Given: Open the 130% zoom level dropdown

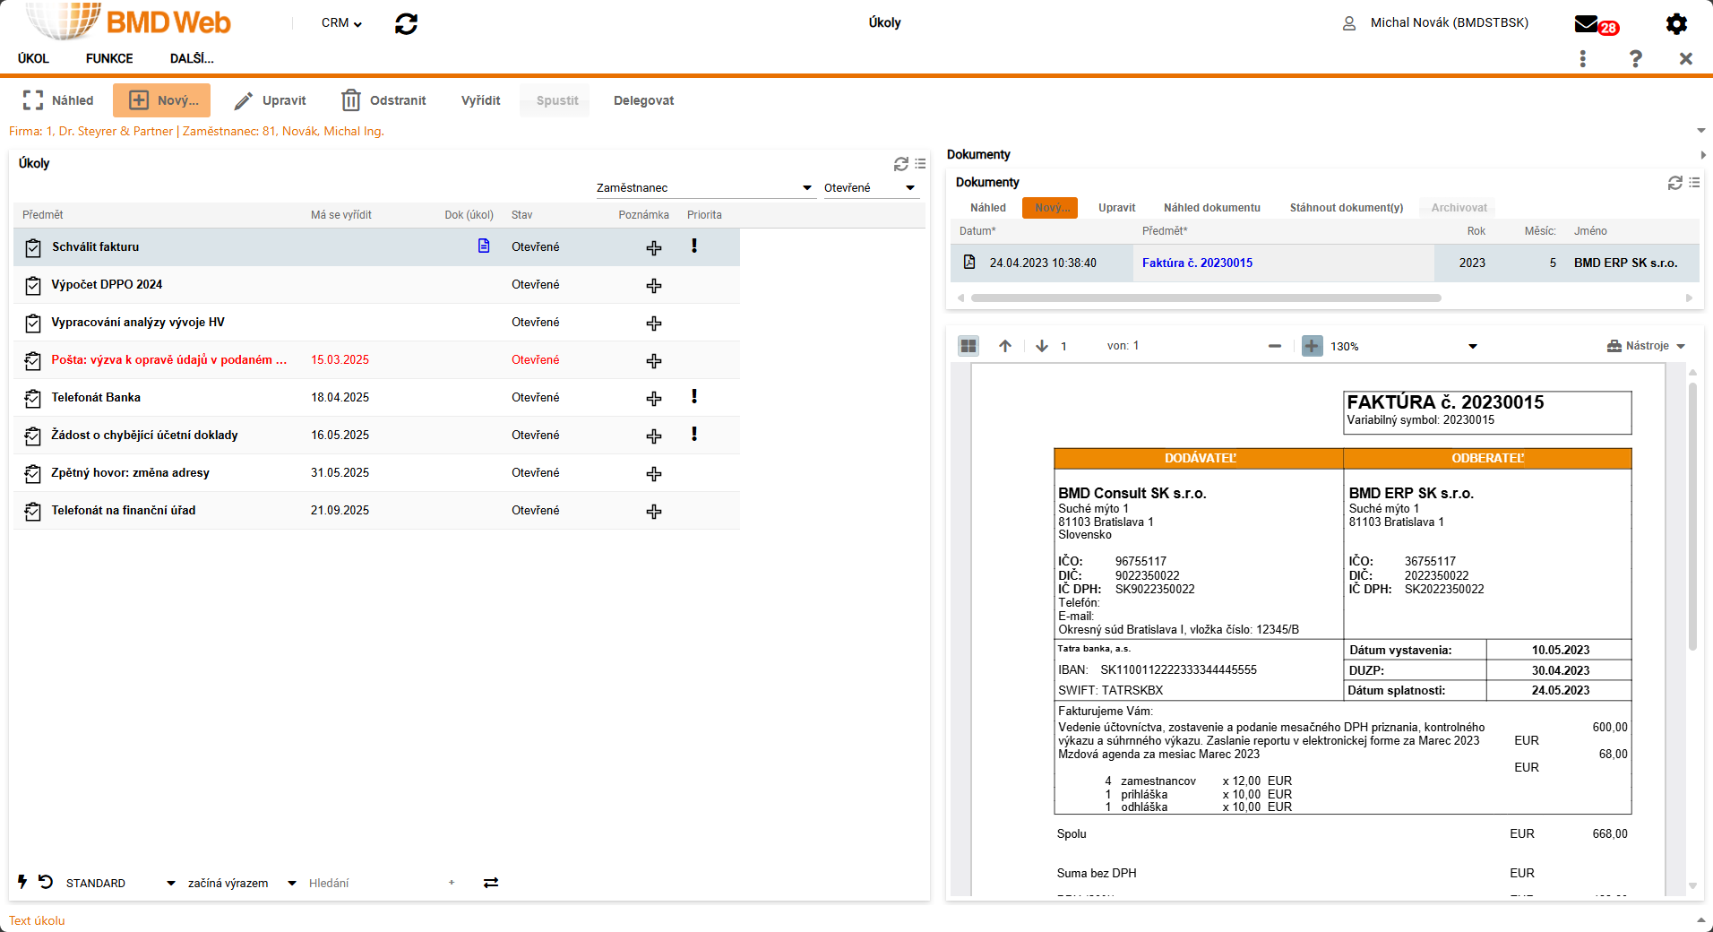Looking at the screenshot, I should point(1472,347).
